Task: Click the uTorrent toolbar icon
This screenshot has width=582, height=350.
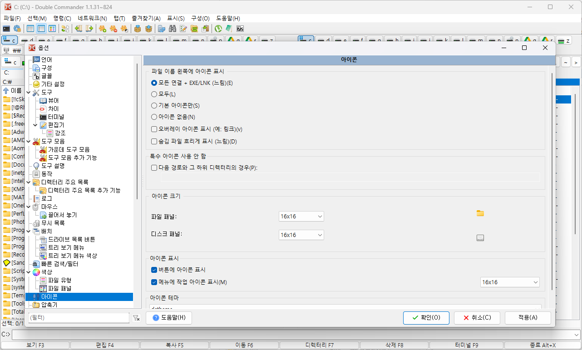Action: (218, 29)
